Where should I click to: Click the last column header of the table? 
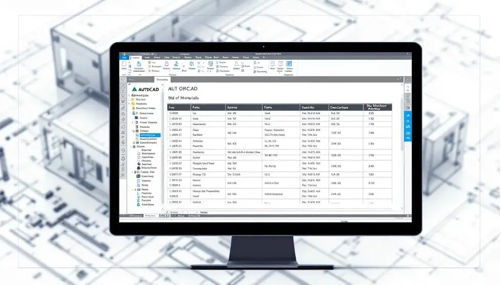[377, 107]
